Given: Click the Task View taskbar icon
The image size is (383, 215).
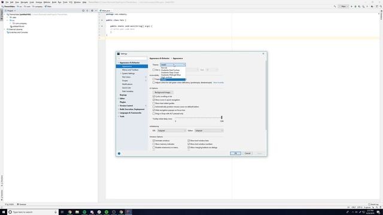Looking at the screenshot, I should point(62,212).
